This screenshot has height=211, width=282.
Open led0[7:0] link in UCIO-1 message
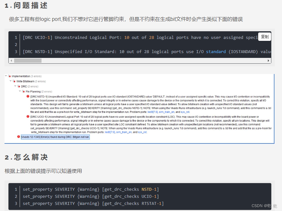[x=110, y=132]
